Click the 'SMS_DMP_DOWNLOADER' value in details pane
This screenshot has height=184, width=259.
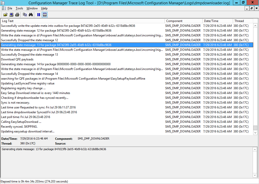(94, 139)
